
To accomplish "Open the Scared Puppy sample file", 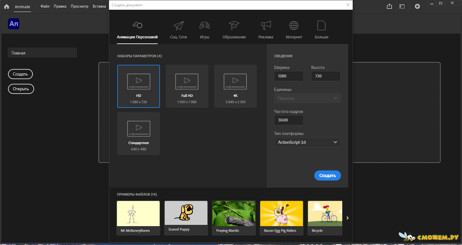I will 186,218.
